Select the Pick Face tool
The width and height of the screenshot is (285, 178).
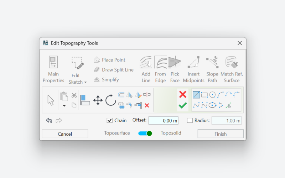pos(175,69)
